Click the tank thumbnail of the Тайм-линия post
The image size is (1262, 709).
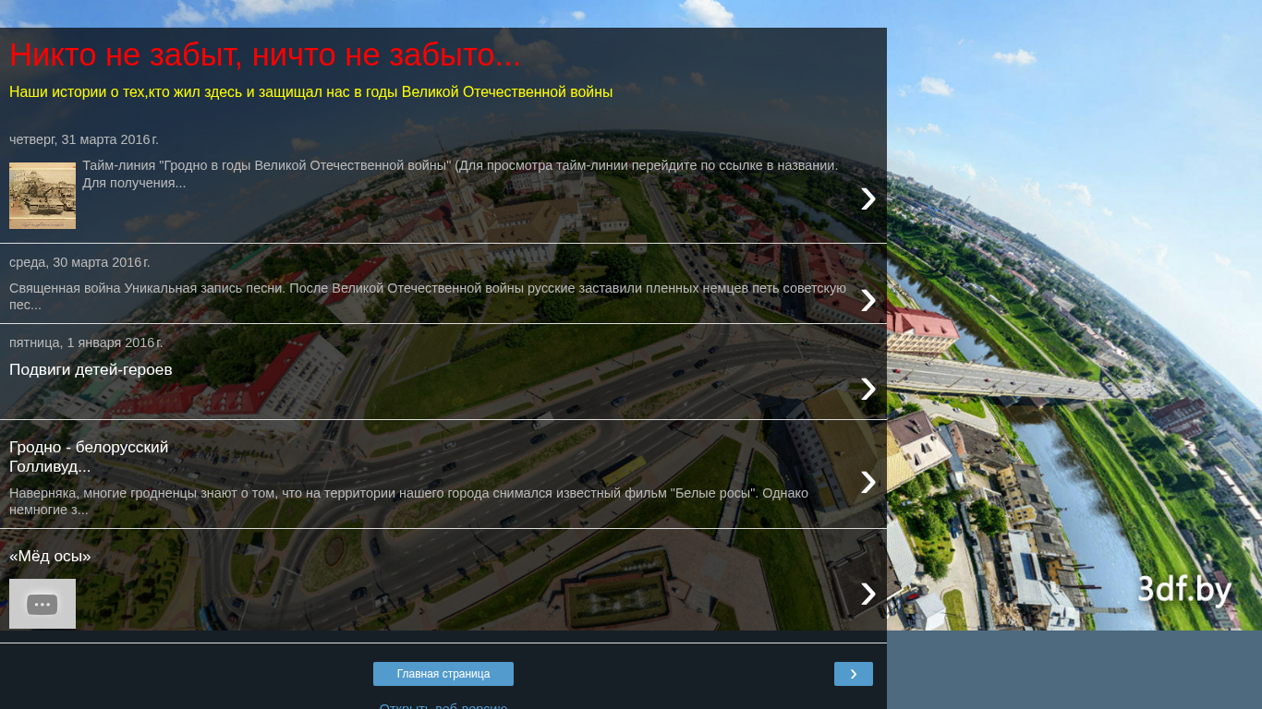tap(42, 196)
